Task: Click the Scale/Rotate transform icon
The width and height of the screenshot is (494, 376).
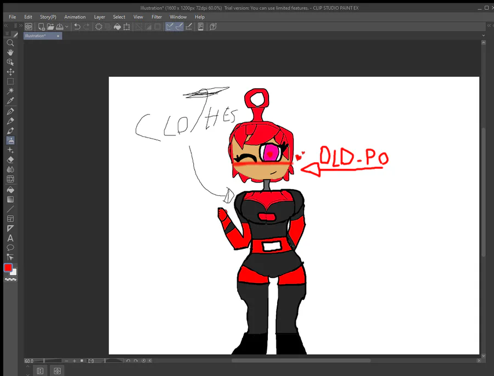Action: pyautogui.click(x=126, y=27)
